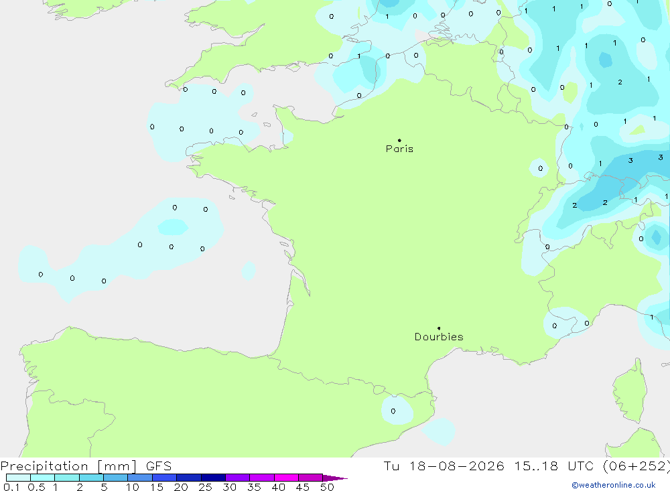Screen dimensions: 670x491
Task: Select the 2–5 mm legend swatch
Action: [x=91, y=478]
